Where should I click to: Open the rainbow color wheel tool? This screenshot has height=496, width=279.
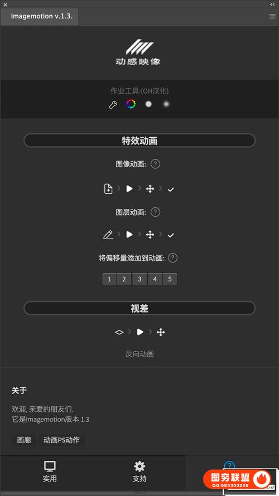pos(131,104)
